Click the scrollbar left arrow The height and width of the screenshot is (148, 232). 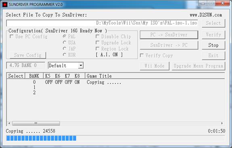[9, 123]
